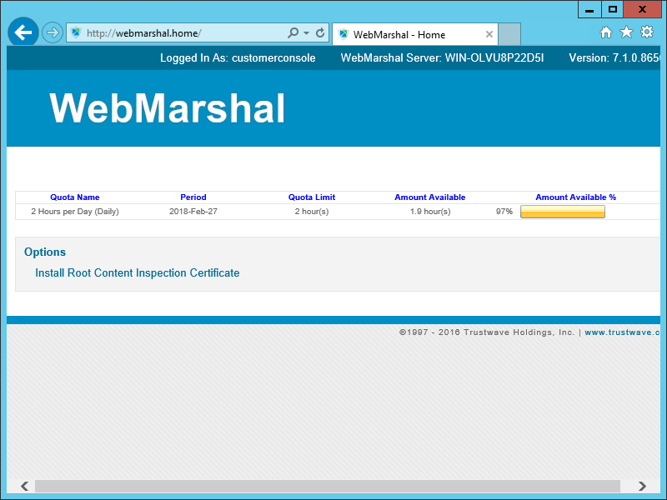Click the search magnifier icon in address bar
This screenshot has width=667, height=500.
(x=293, y=33)
